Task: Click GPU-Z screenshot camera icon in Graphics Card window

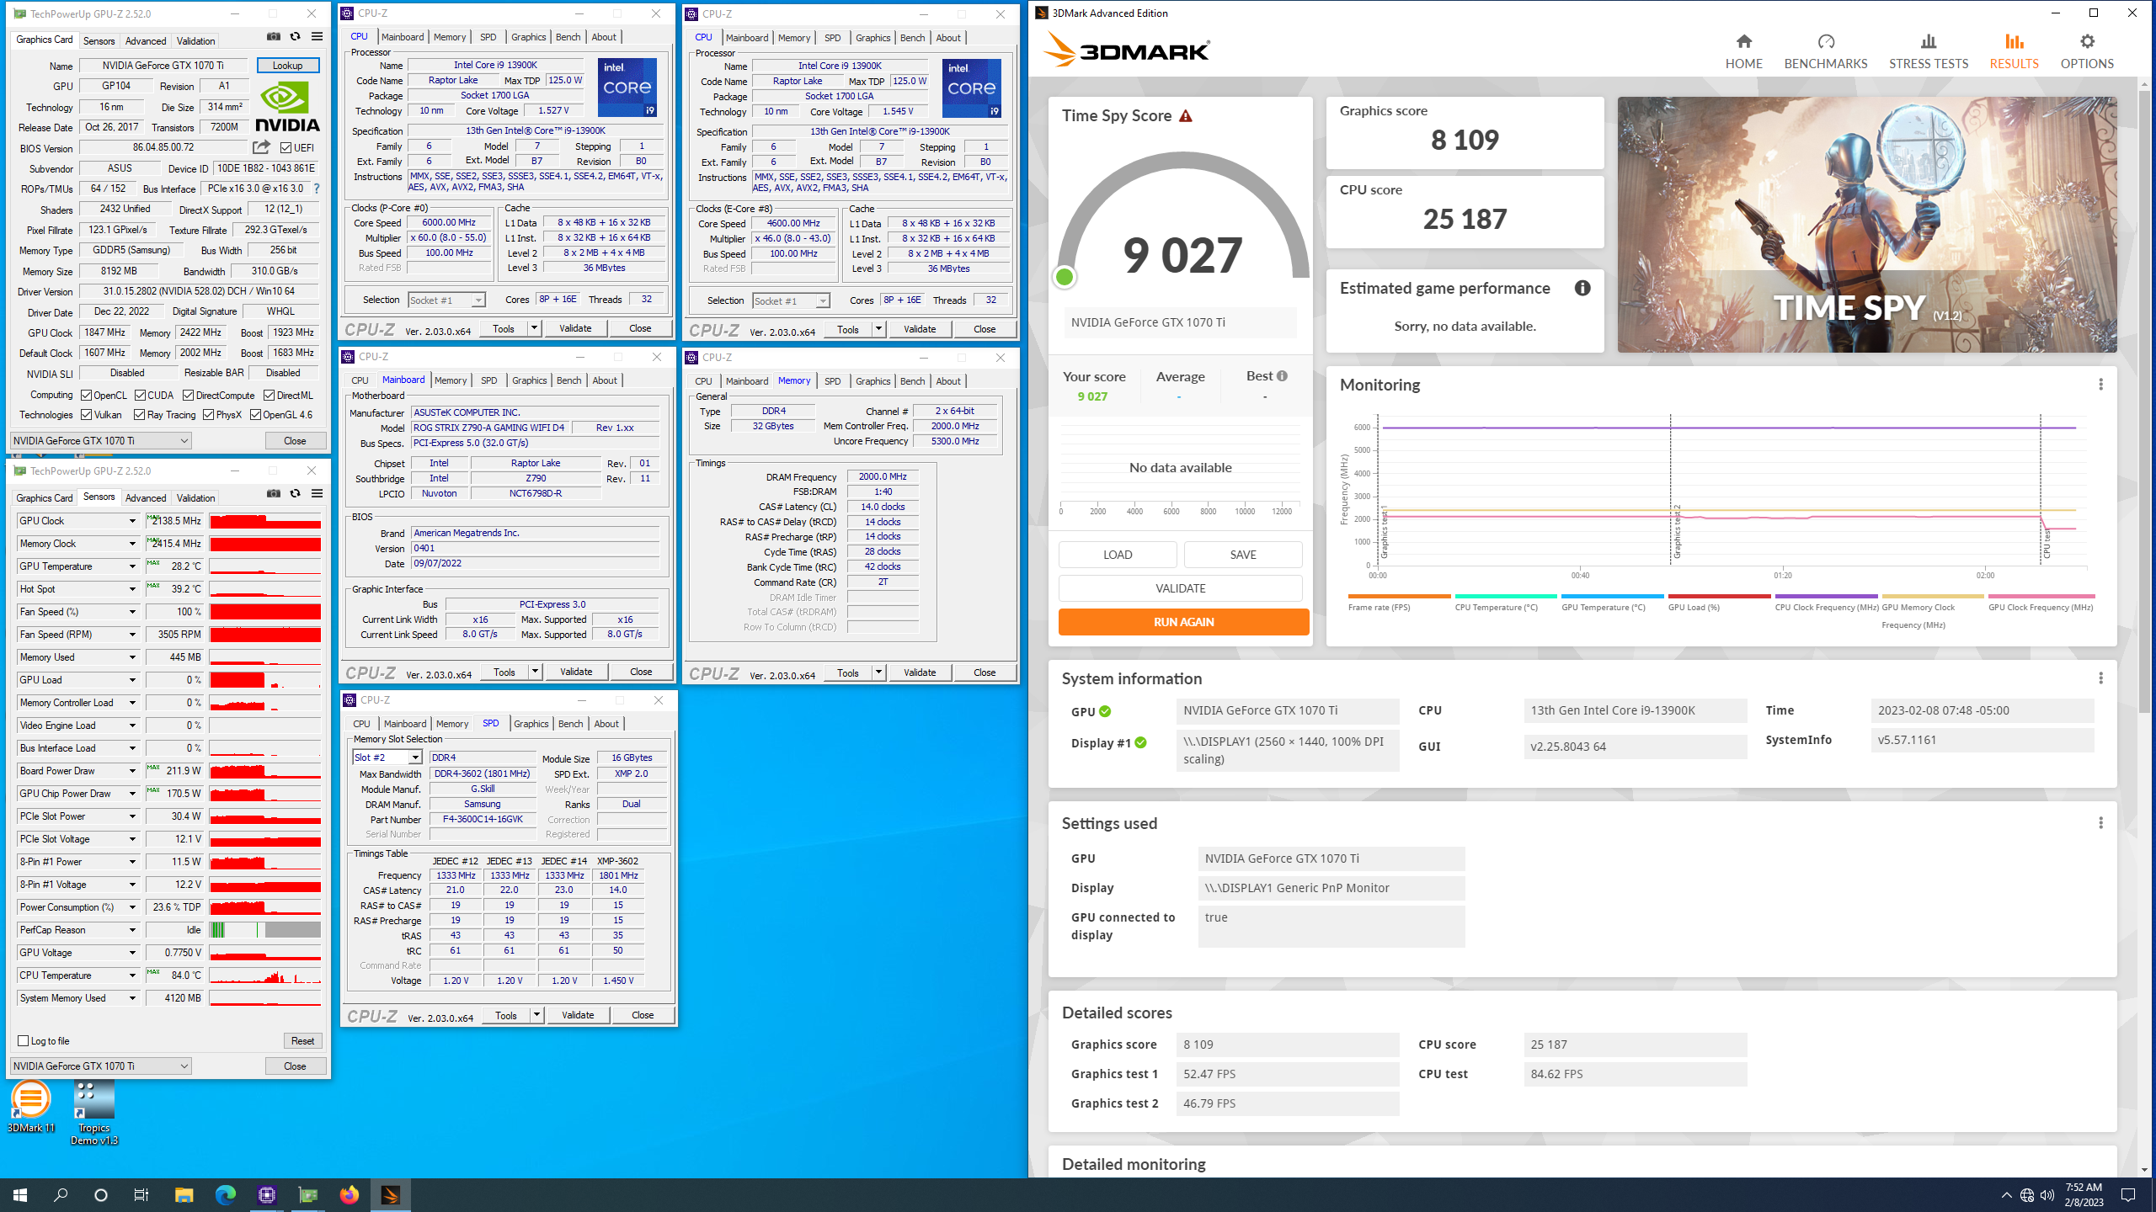Action: pos(274,37)
